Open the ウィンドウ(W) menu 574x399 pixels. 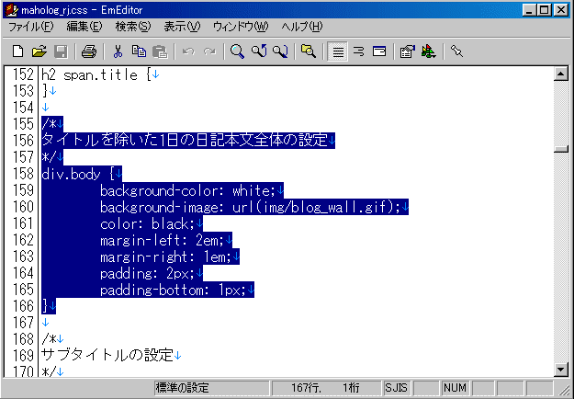pyautogui.click(x=241, y=27)
